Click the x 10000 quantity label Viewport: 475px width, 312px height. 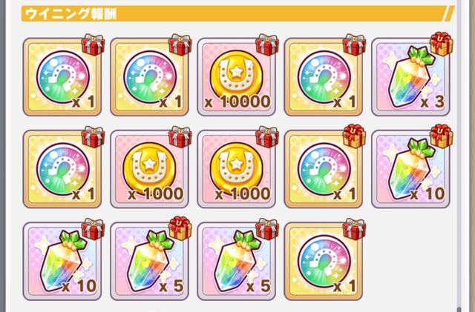237,102
